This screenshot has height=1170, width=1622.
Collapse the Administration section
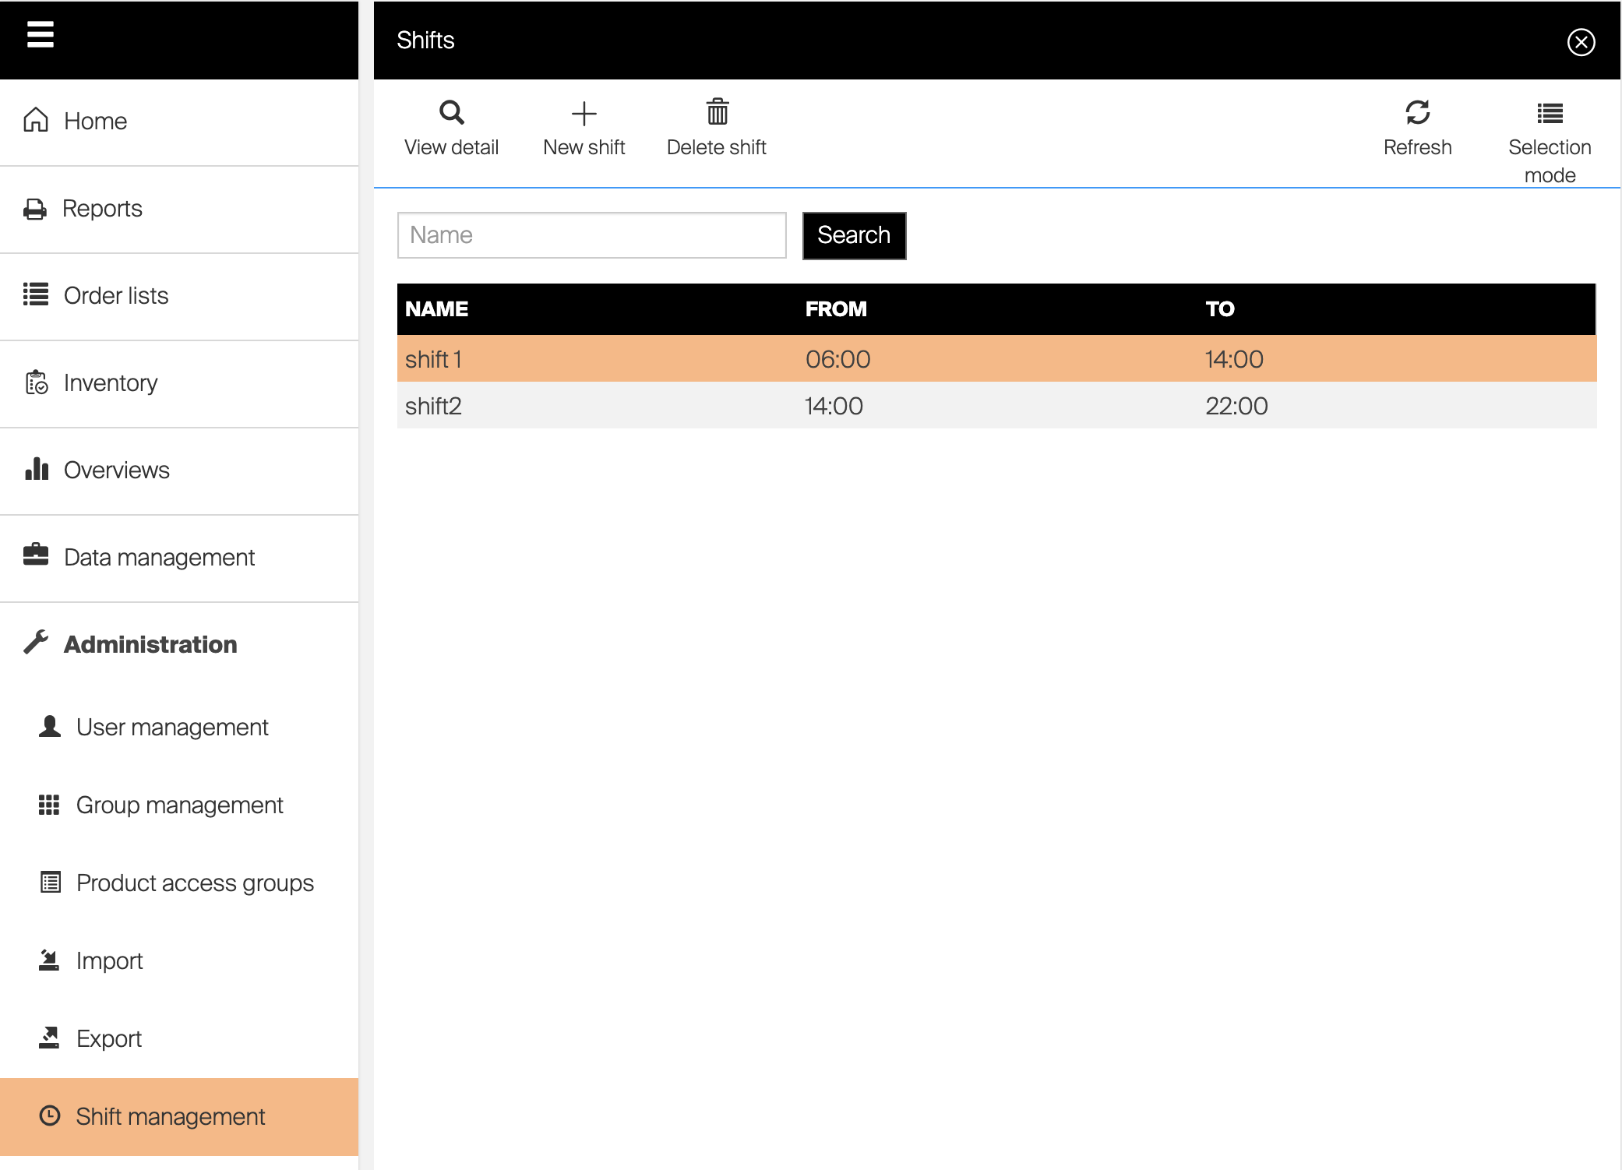[x=150, y=644]
